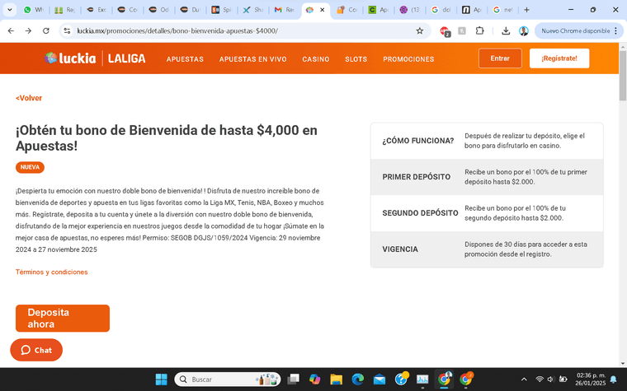Open the volume control in tray
This screenshot has height=391, width=627.
(550, 379)
